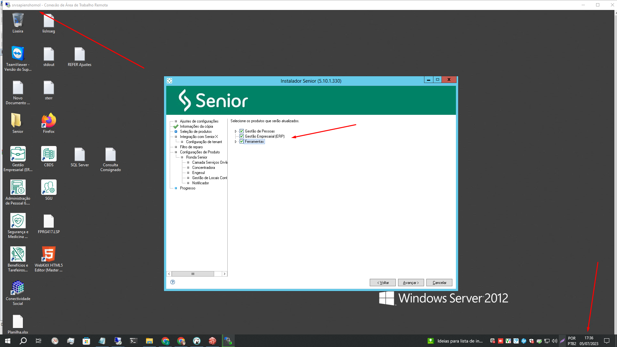Image resolution: width=617 pixels, height=347 pixels.
Task: Uncheck the Gestão de Pessoas checkbox
Action: 241,131
